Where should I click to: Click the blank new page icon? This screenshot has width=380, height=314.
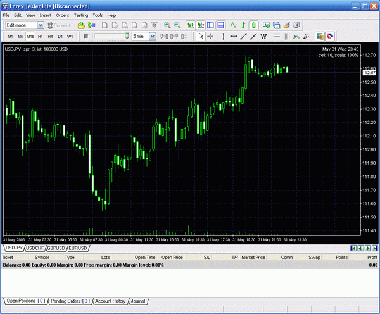pos(104,25)
